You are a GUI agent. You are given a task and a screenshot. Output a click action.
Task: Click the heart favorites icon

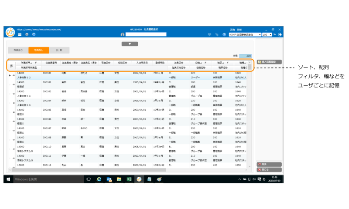(x=209, y=34)
